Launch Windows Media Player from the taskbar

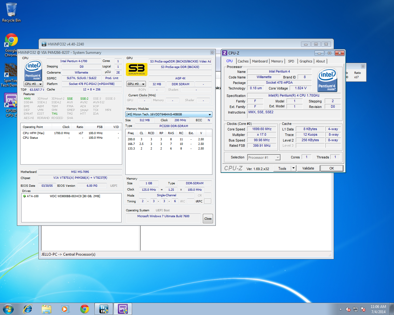point(65,309)
